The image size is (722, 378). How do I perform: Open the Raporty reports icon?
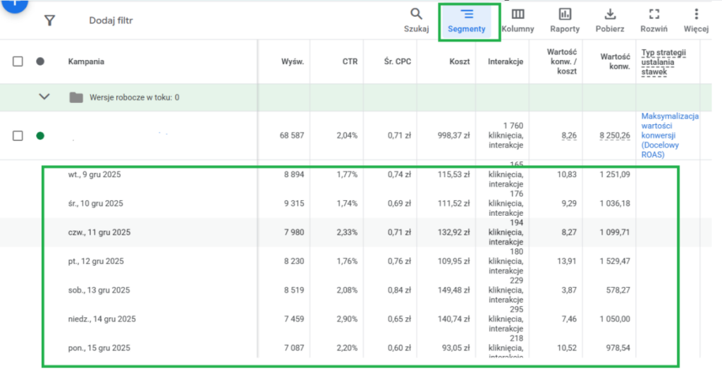coord(565,20)
